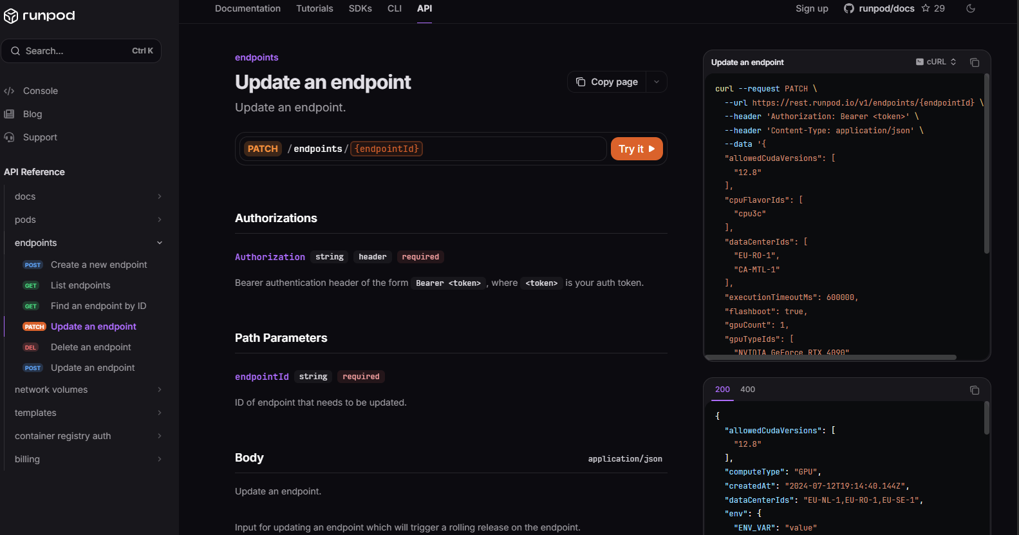The width and height of the screenshot is (1019, 535).
Task: Click the Sign up link
Action: (812, 8)
